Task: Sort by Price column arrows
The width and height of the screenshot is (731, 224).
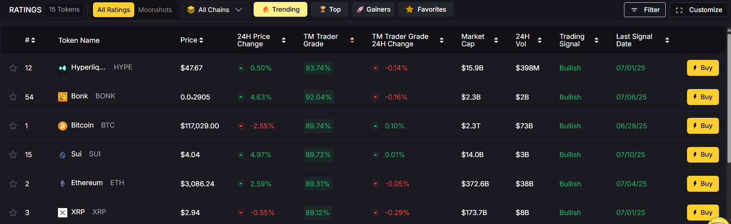Action: click(201, 40)
